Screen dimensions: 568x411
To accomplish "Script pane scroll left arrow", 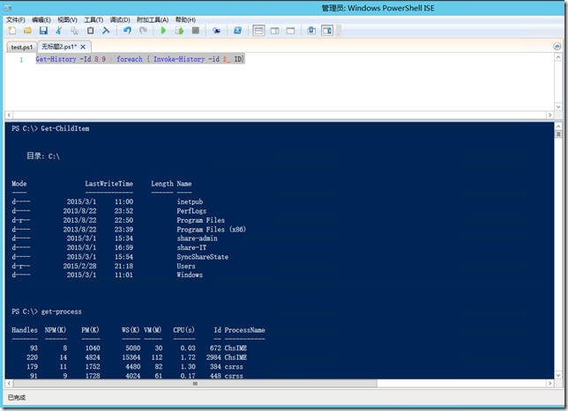I will pyautogui.click(x=9, y=115).
